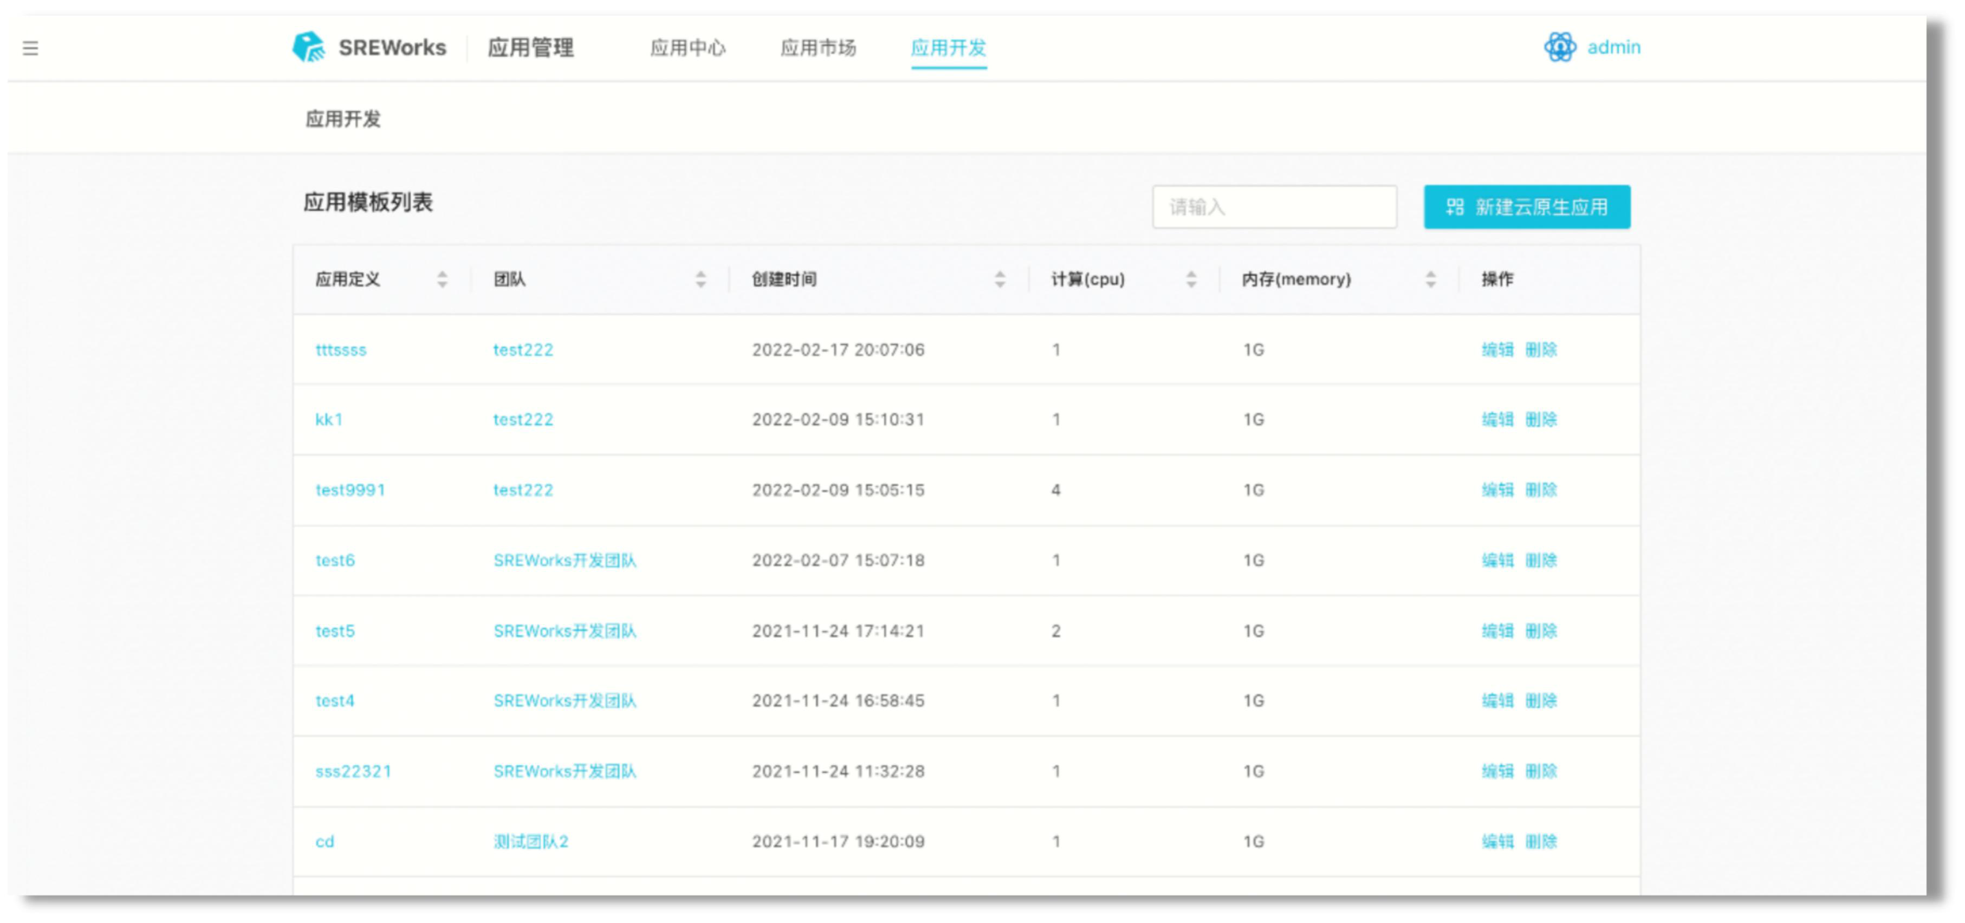Screen dimensions: 1965x923
Task: Click SREWorks开发团队 in test5 row
Action: [x=565, y=631]
